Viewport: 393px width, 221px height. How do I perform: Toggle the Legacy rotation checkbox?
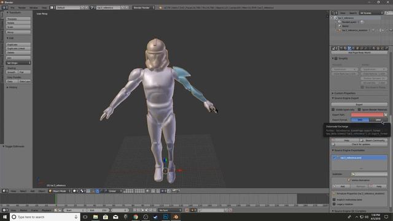coord(334,204)
